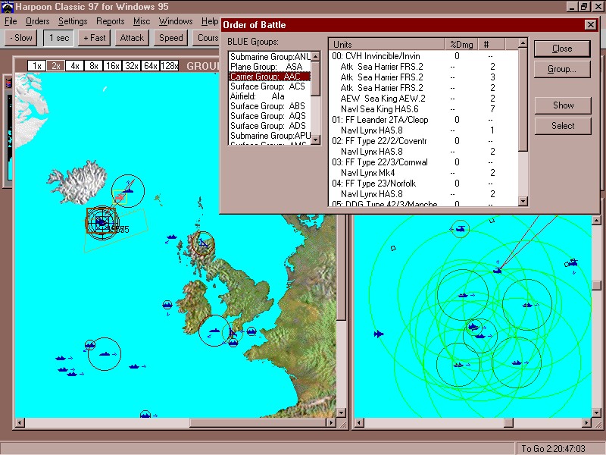Select the airfield triangle icon in northern Scotland
Screen dimensions: 606x455
point(203,243)
